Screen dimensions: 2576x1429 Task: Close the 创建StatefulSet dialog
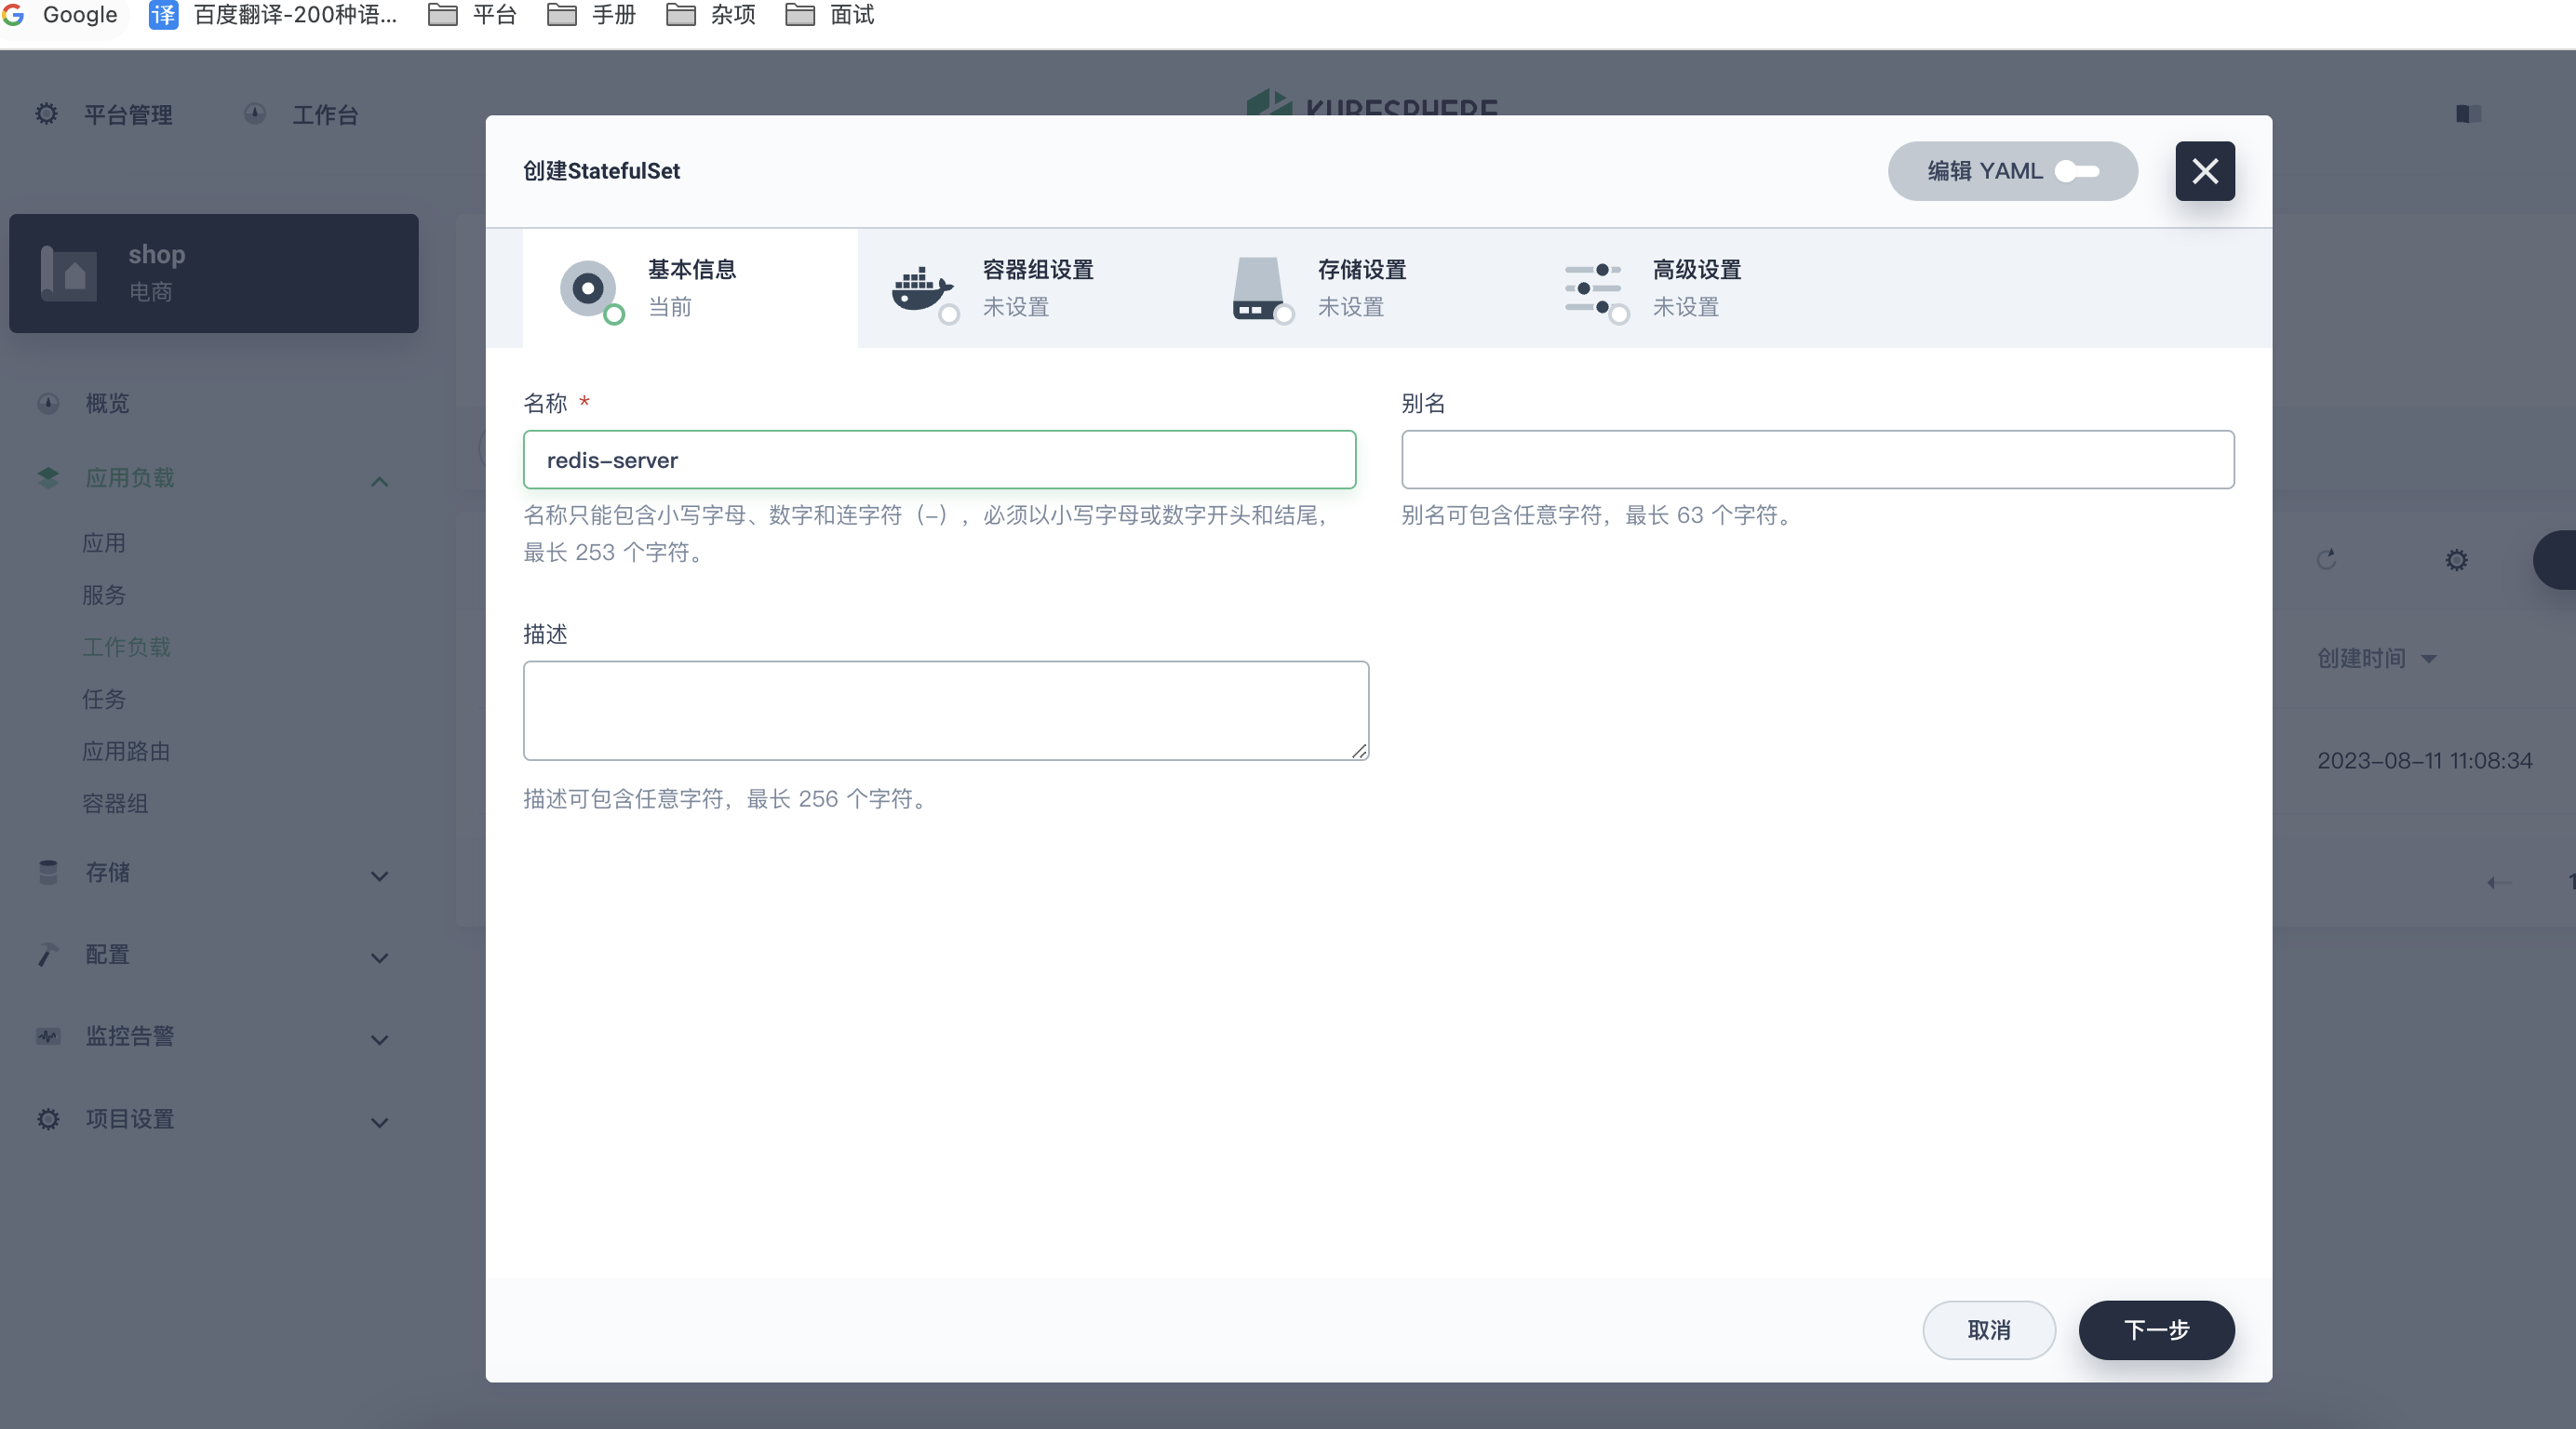point(2204,171)
